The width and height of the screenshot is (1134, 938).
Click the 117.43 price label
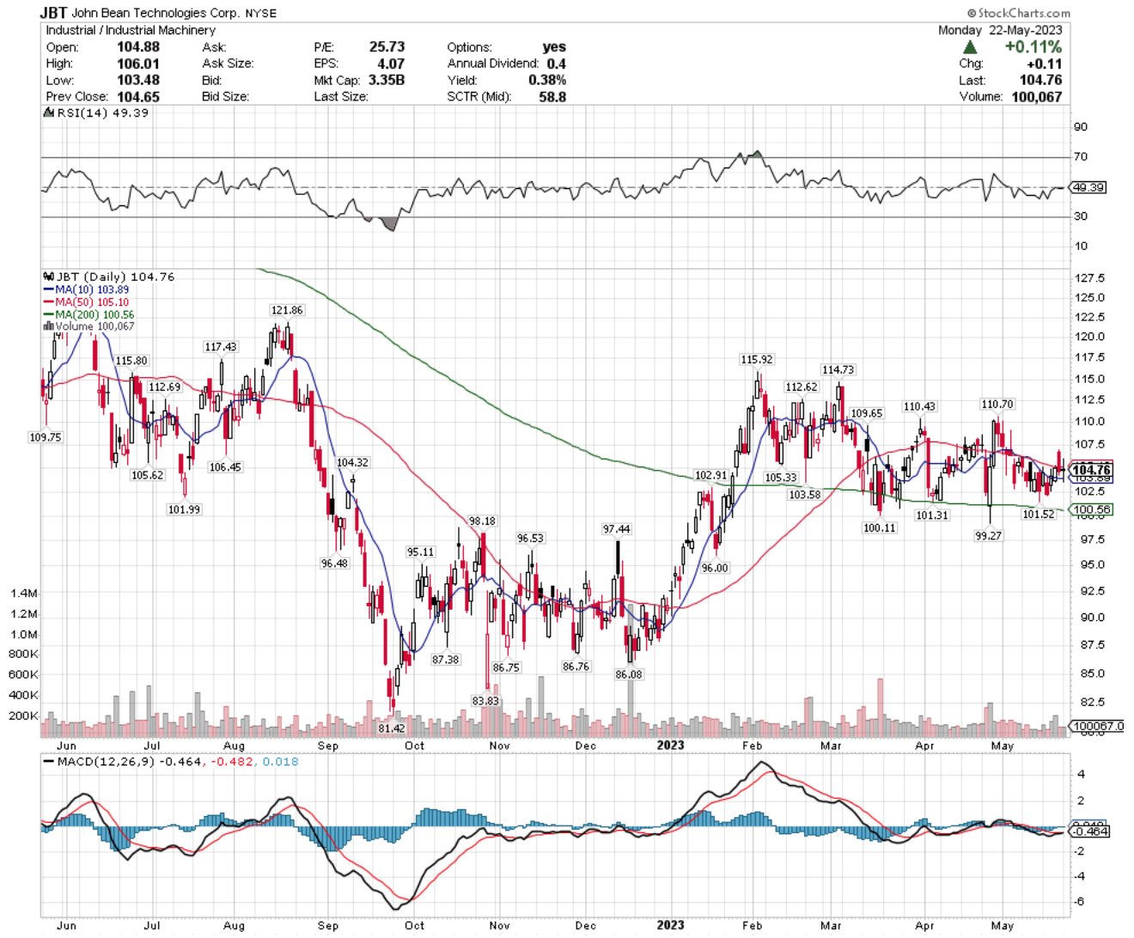click(x=220, y=347)
